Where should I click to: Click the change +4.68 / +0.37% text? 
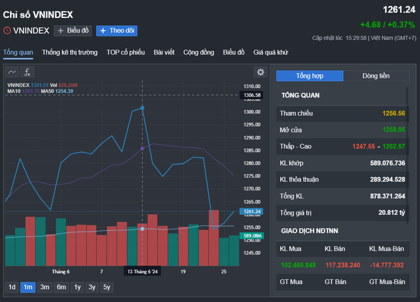click(388, 25)
